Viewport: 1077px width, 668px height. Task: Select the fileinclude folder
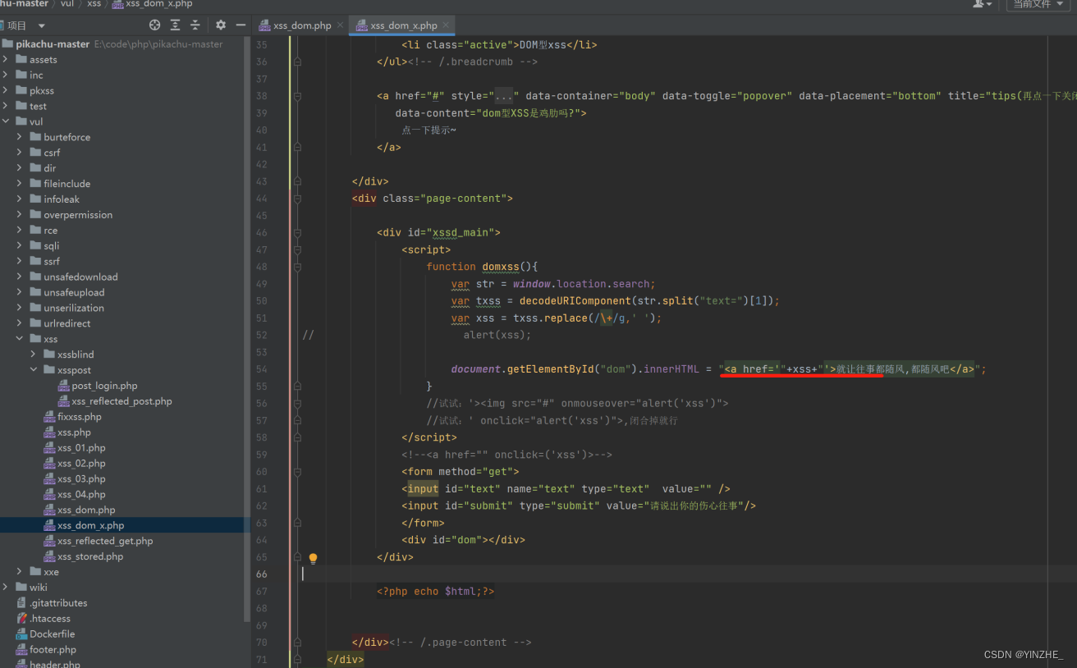(x=67, y=184)
